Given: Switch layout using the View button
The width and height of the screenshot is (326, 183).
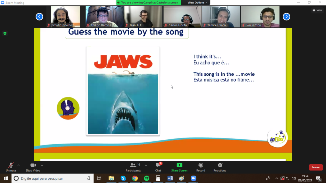Looking at the screenshot, I should coord(317,10).
